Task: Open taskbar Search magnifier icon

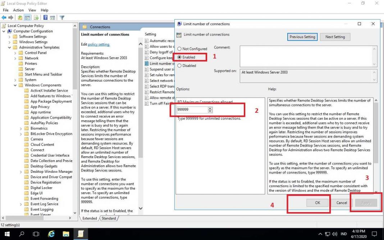Action: 22,234
